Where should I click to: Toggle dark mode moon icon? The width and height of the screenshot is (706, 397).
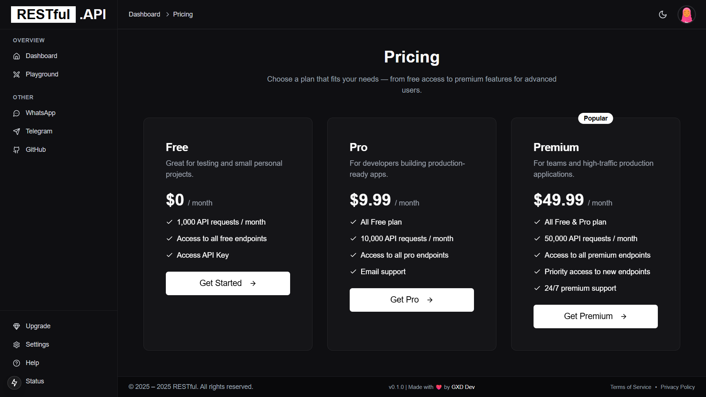coord(663,14)
